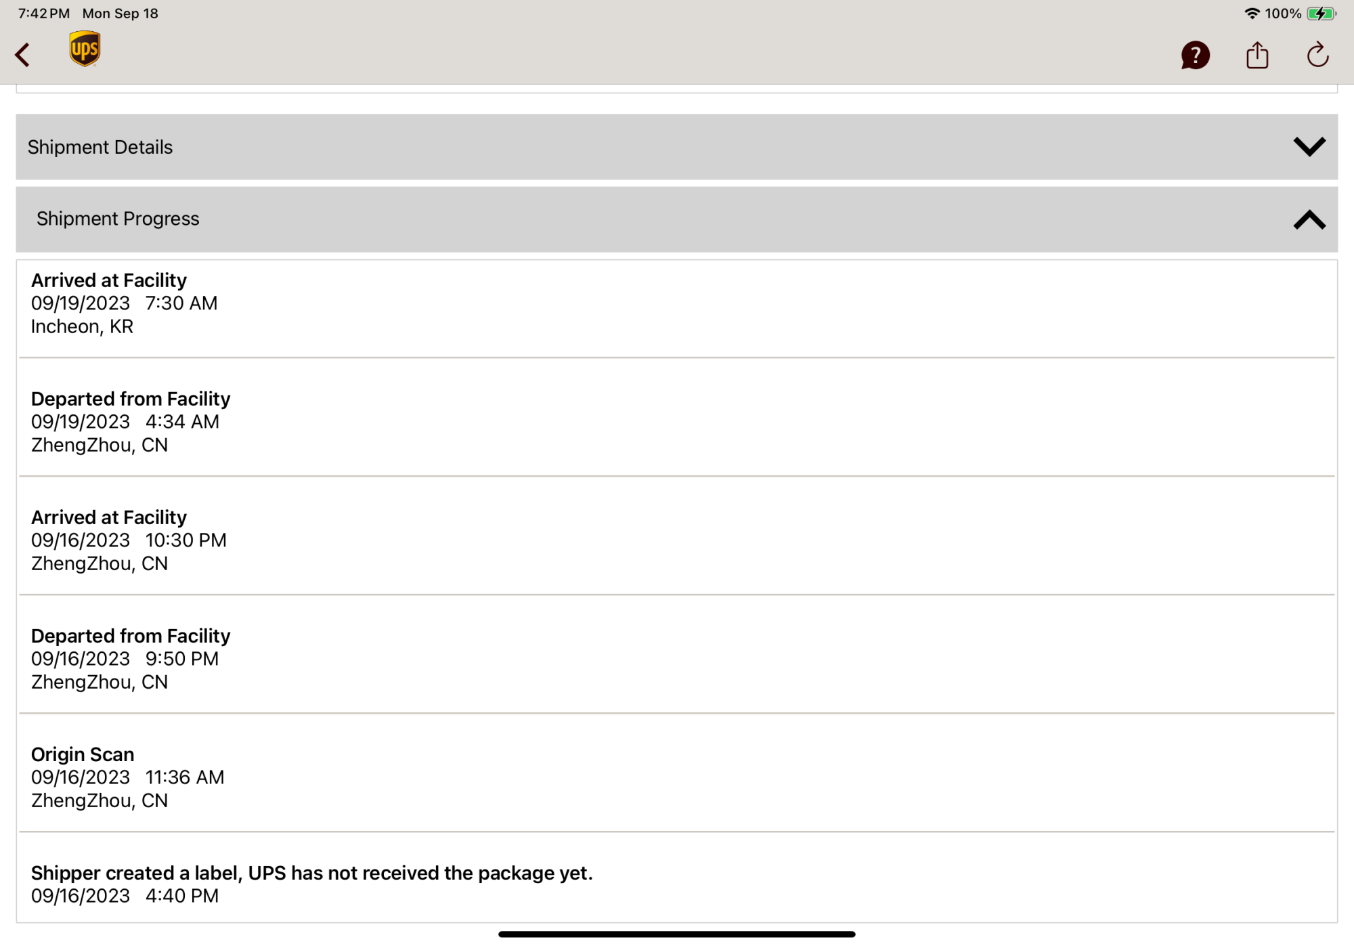Expand Shipment Details chevron

(1309, 147)
